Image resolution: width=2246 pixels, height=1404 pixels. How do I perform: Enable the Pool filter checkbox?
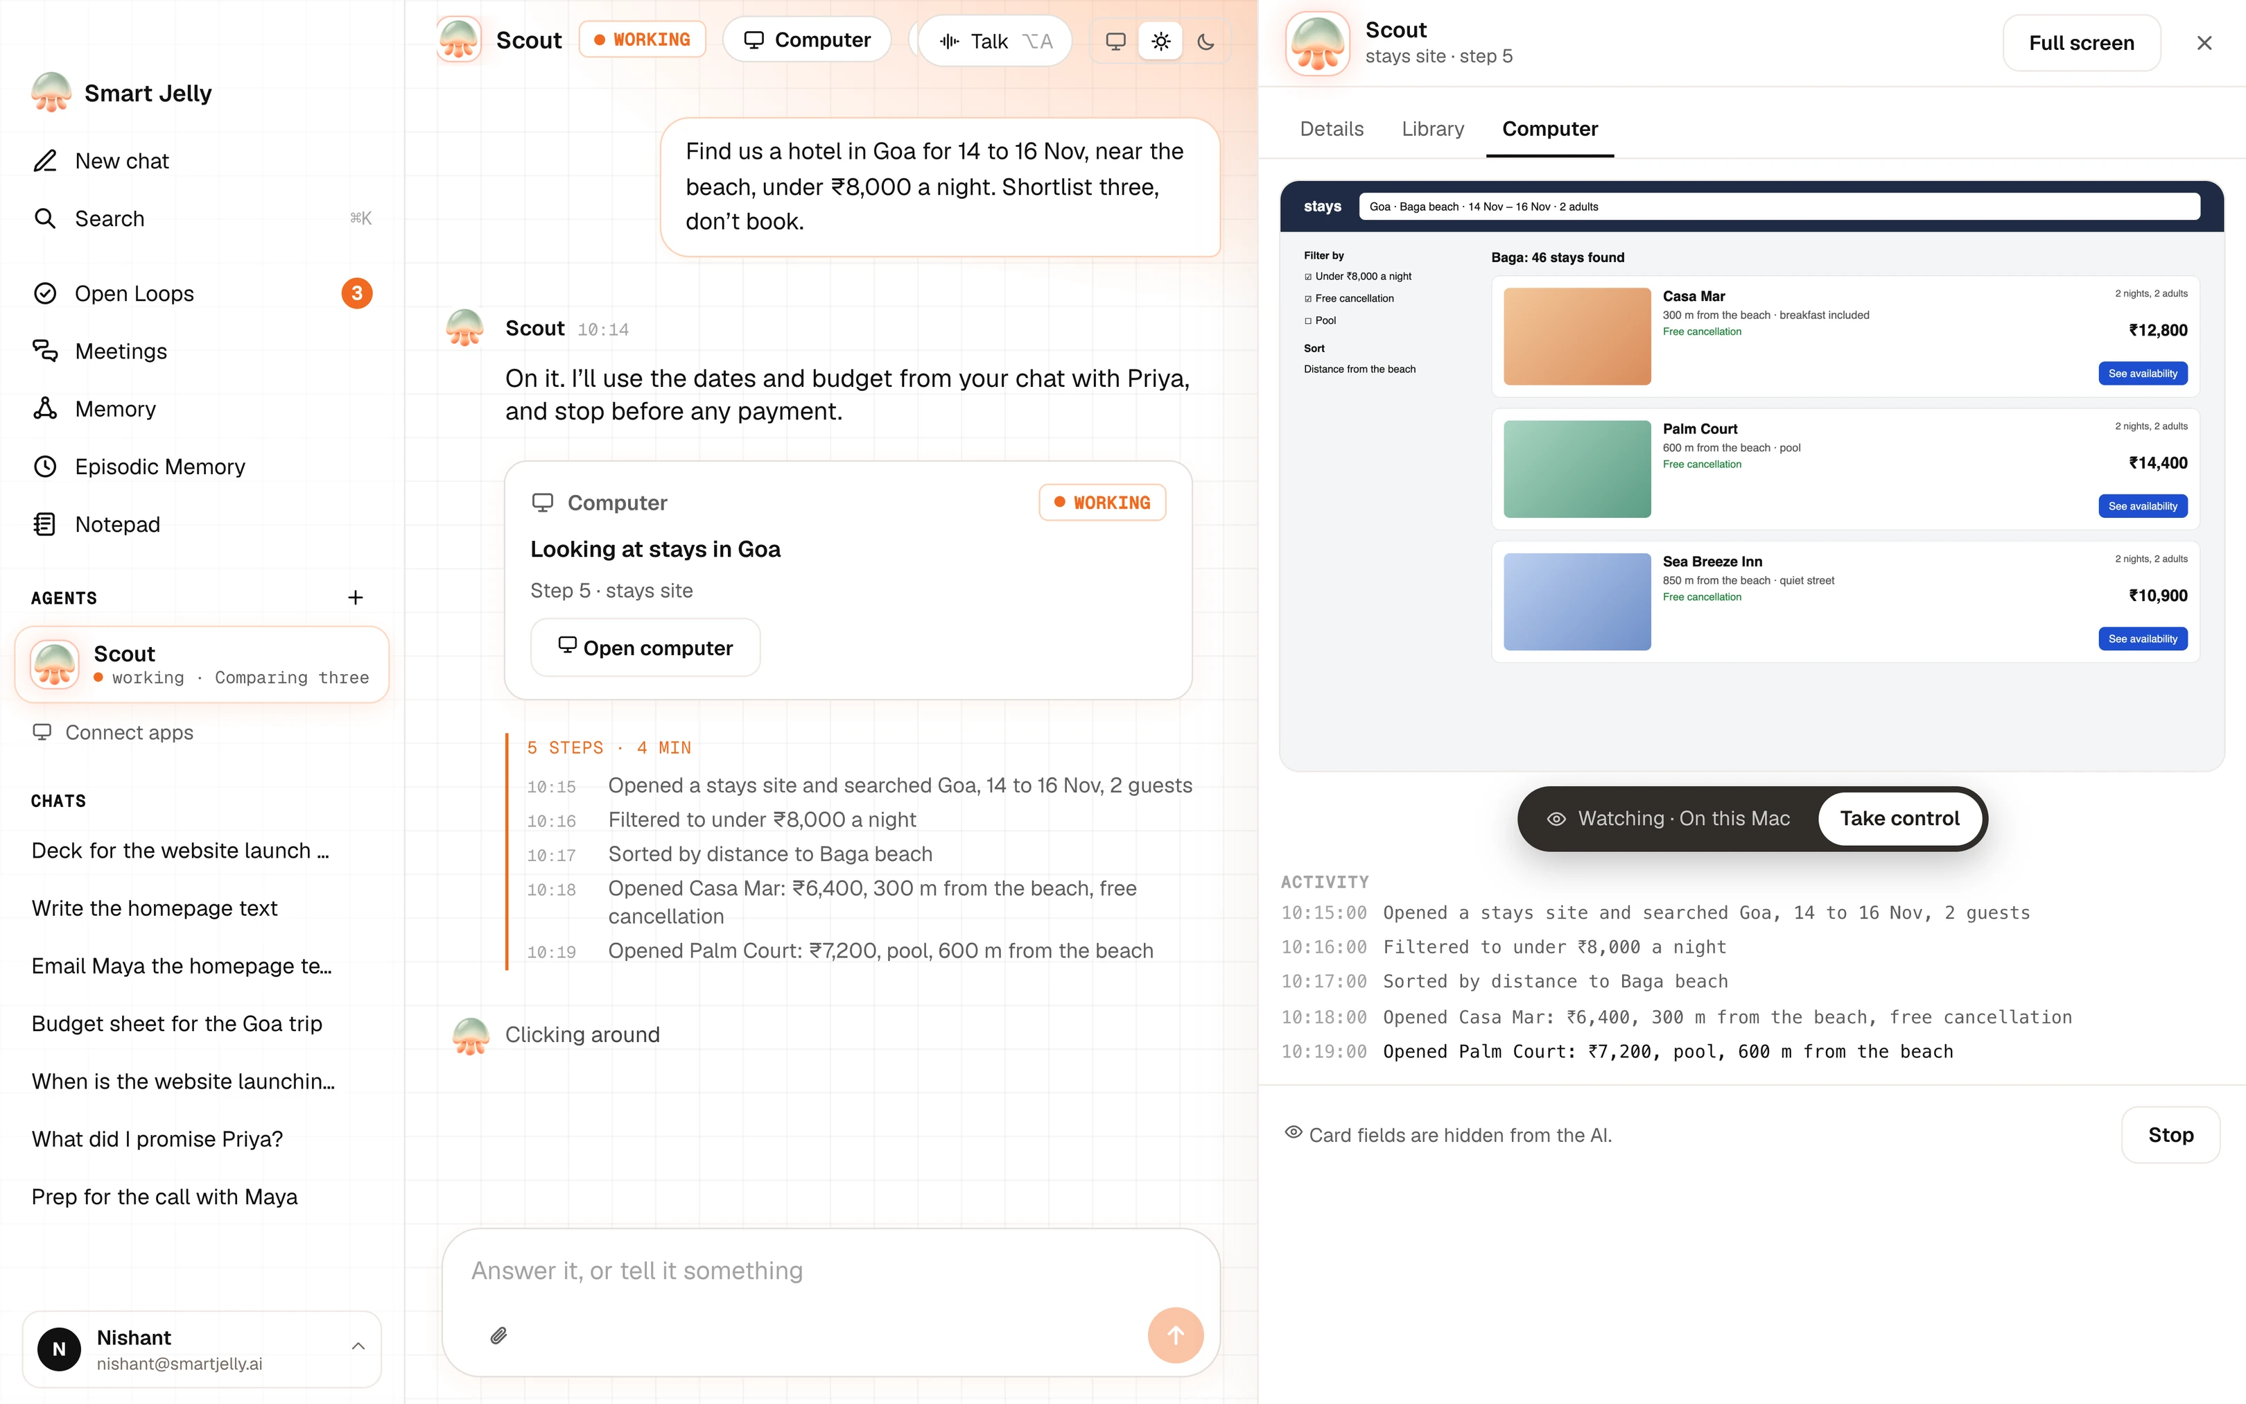[x=1309, y=321]
